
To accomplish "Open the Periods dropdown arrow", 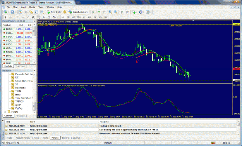I will click(143, 12).
